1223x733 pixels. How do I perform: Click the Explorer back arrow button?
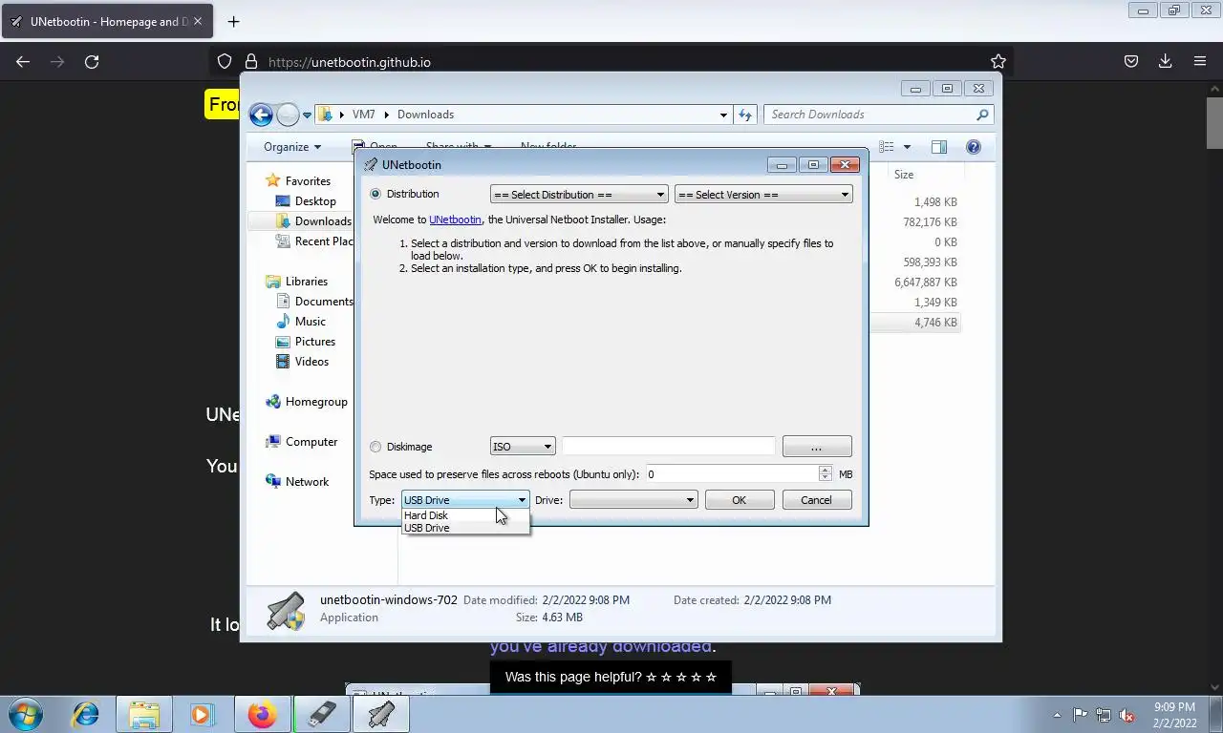(261, 115)
